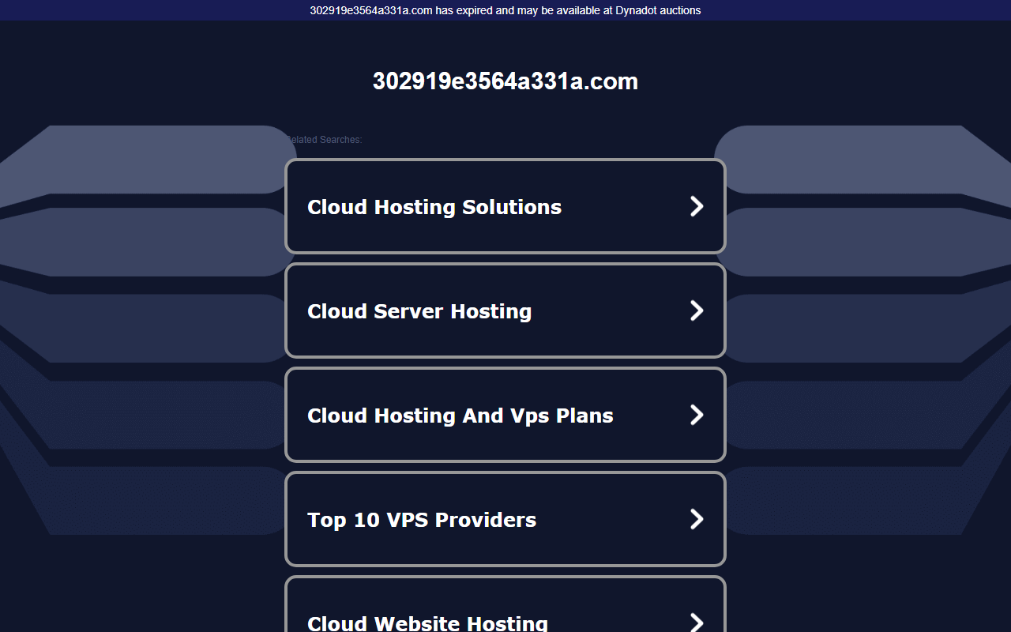This screenshot has width=1011, height=632.
Task: Click the chevron arrow beside Cloud Website Hosting
Action: tap(697, 622)
